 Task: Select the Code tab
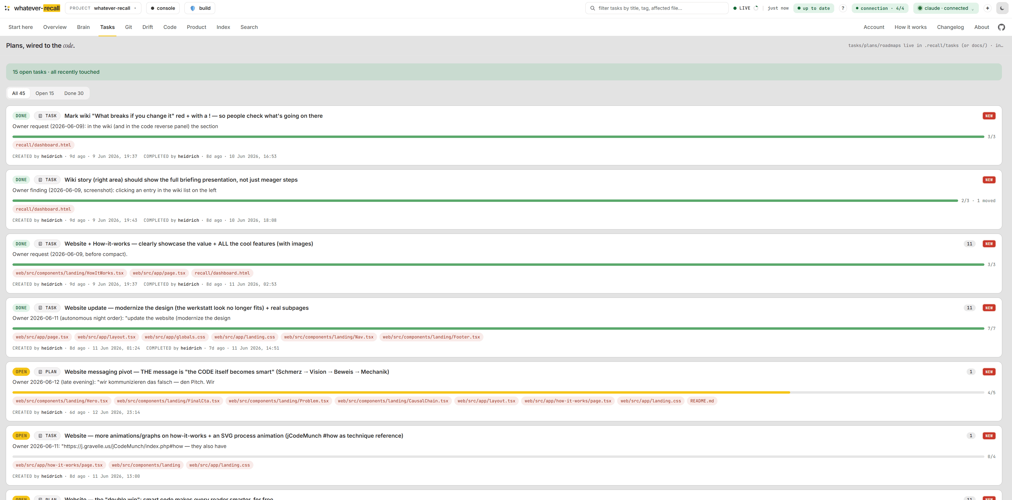coord(170,27)
